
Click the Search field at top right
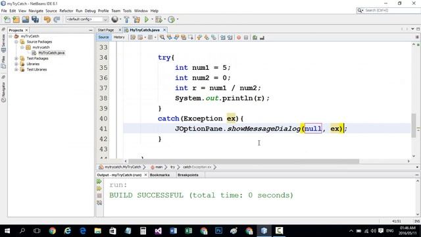[388, 11]
